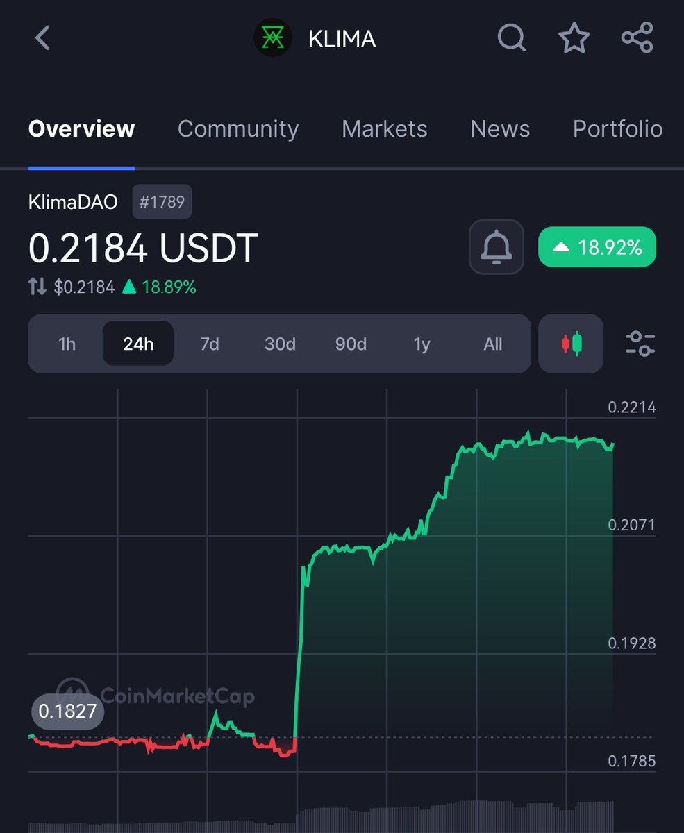Set a price alert with bell
The width and height of the screenshot is (684, 833).
[497, 247]
